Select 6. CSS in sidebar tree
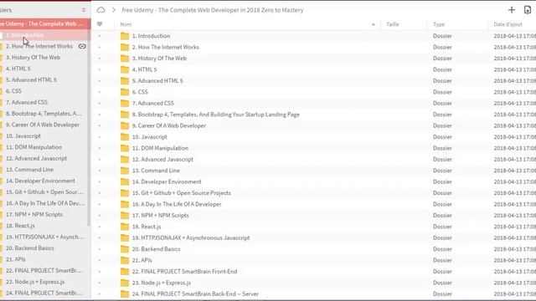 13,91
